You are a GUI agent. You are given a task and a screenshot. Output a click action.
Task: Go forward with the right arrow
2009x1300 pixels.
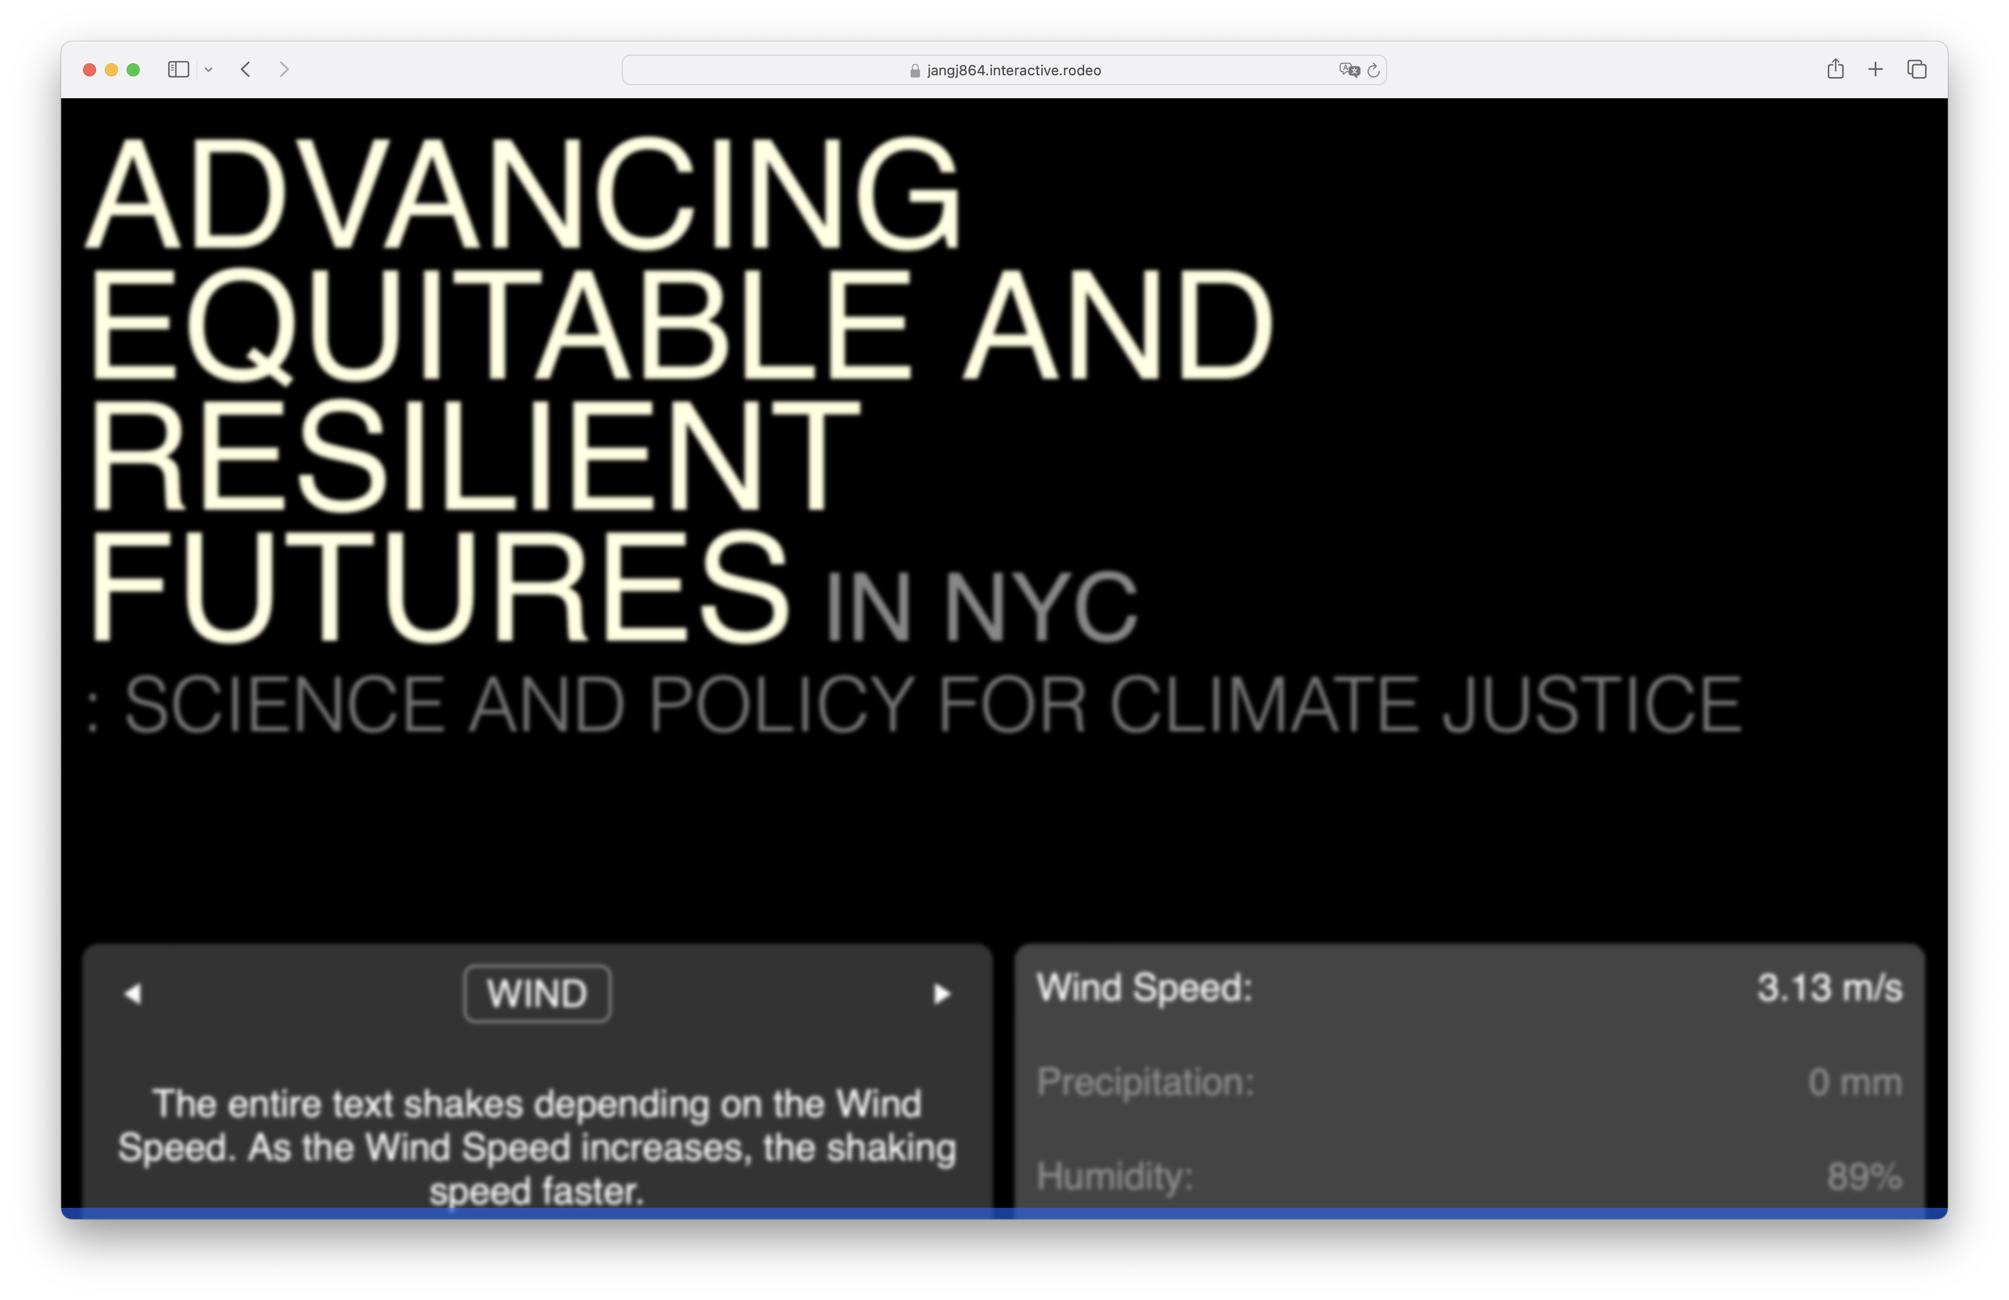point(284,70)
